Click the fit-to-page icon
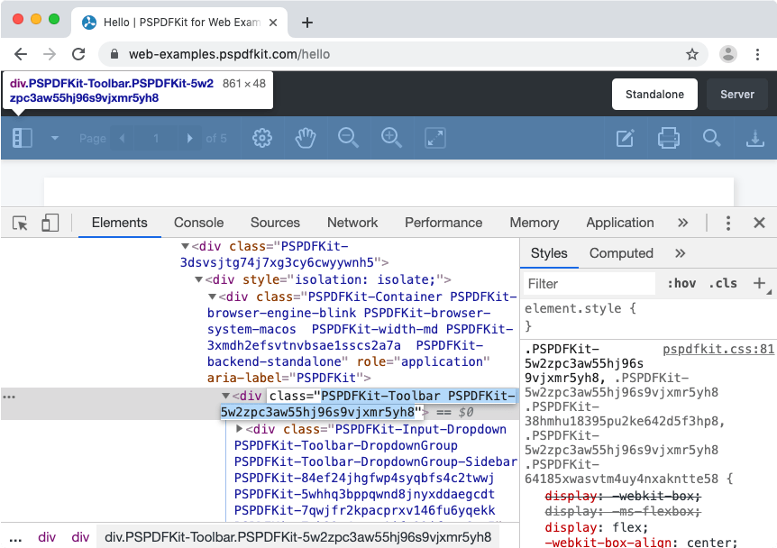Screen dimensions: 777x548 (434, 138)
